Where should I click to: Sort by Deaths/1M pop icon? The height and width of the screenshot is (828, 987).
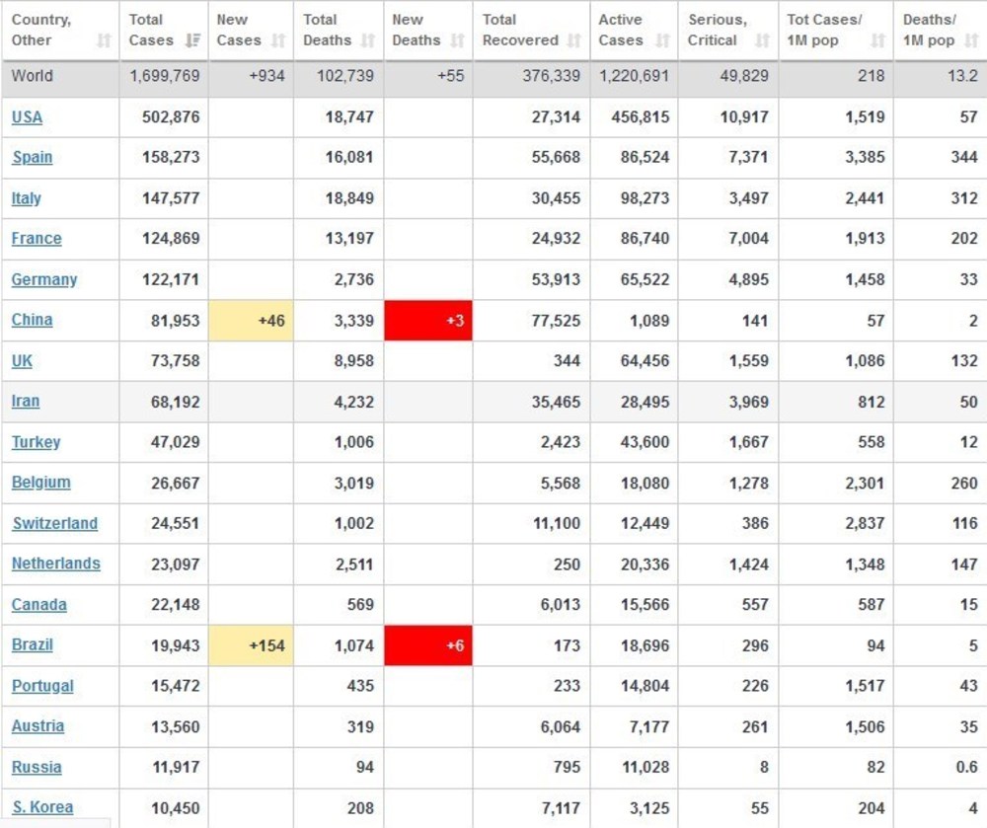click(x=973, y=40)
